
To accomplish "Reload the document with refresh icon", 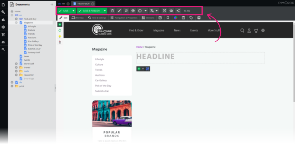I will 126,11.
